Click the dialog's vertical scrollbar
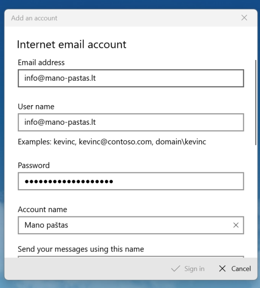260x288 pixels. [x=256, y=103]
